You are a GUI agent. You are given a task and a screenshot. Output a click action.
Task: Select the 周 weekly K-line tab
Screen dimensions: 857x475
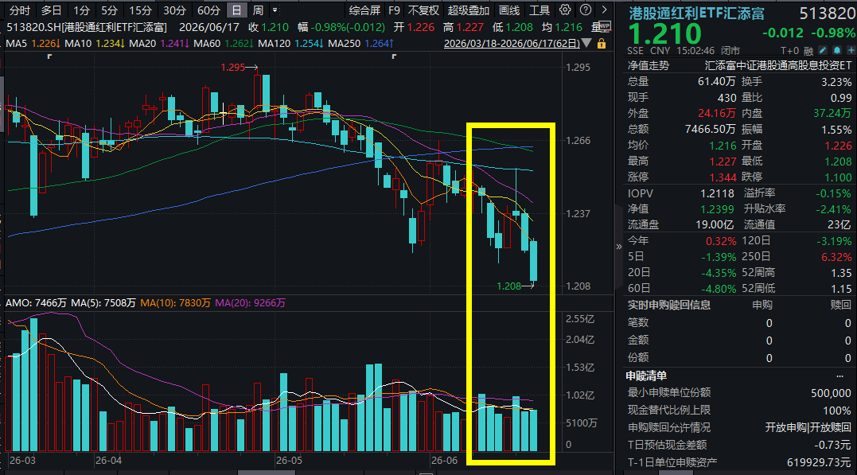point(258,10)
